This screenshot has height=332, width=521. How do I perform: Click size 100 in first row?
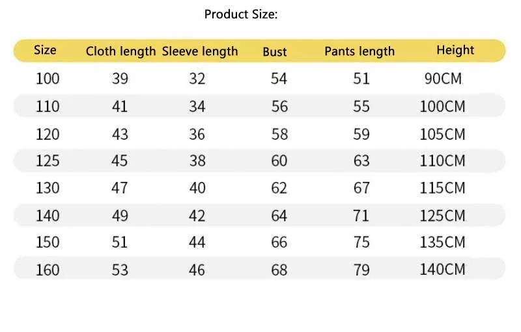coord(48,79)
